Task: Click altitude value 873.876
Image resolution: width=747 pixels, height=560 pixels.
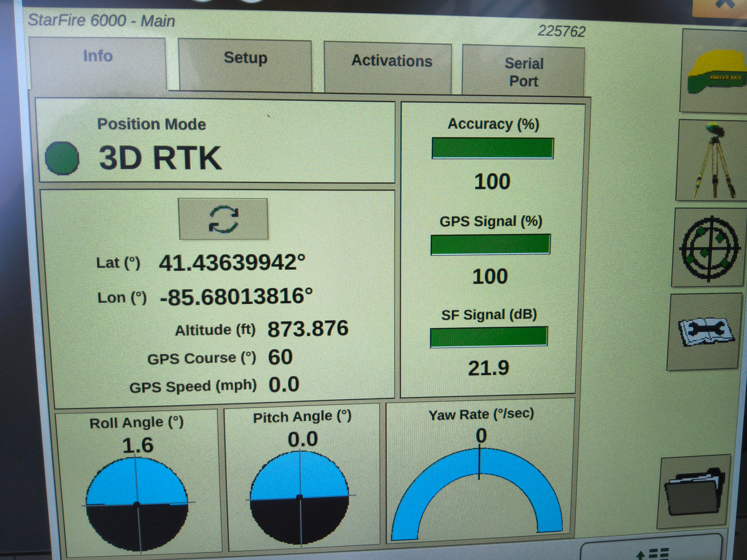Action: click(308, 329)
